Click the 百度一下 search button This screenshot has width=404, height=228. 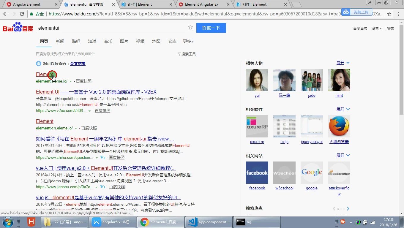[211, 28]
